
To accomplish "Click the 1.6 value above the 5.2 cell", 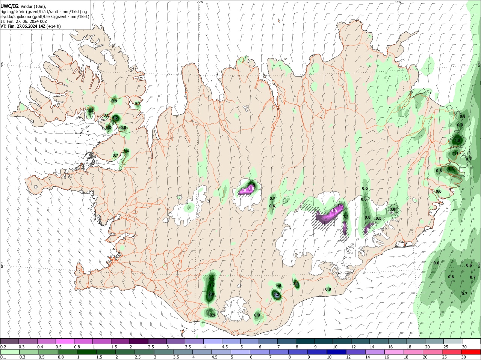I will [278, 286].
